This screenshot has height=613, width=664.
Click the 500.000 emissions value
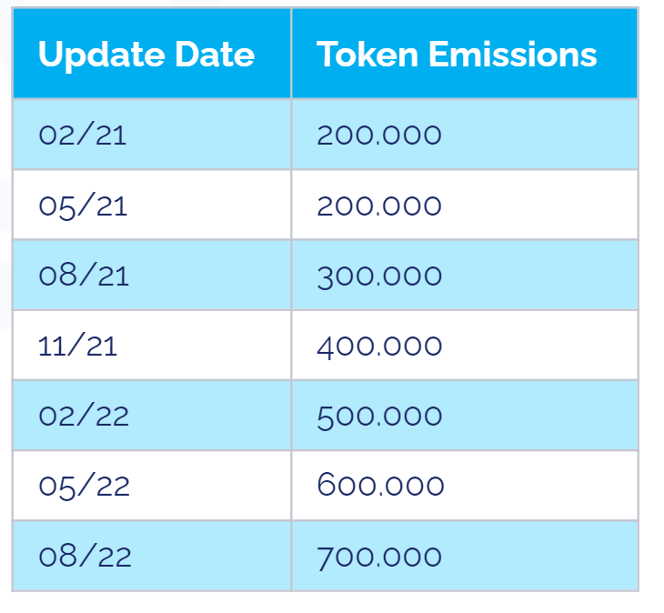379,417
